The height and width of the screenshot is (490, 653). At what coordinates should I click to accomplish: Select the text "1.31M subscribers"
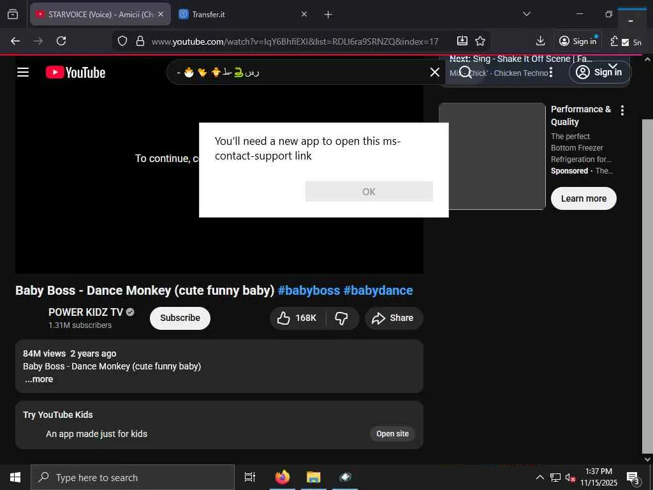click(x=80, y=325)
